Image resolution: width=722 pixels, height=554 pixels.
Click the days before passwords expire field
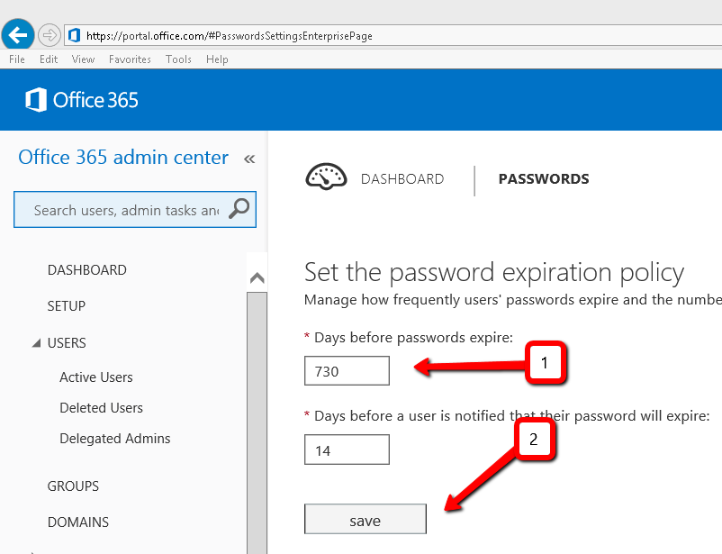click(x=347, y=370)
